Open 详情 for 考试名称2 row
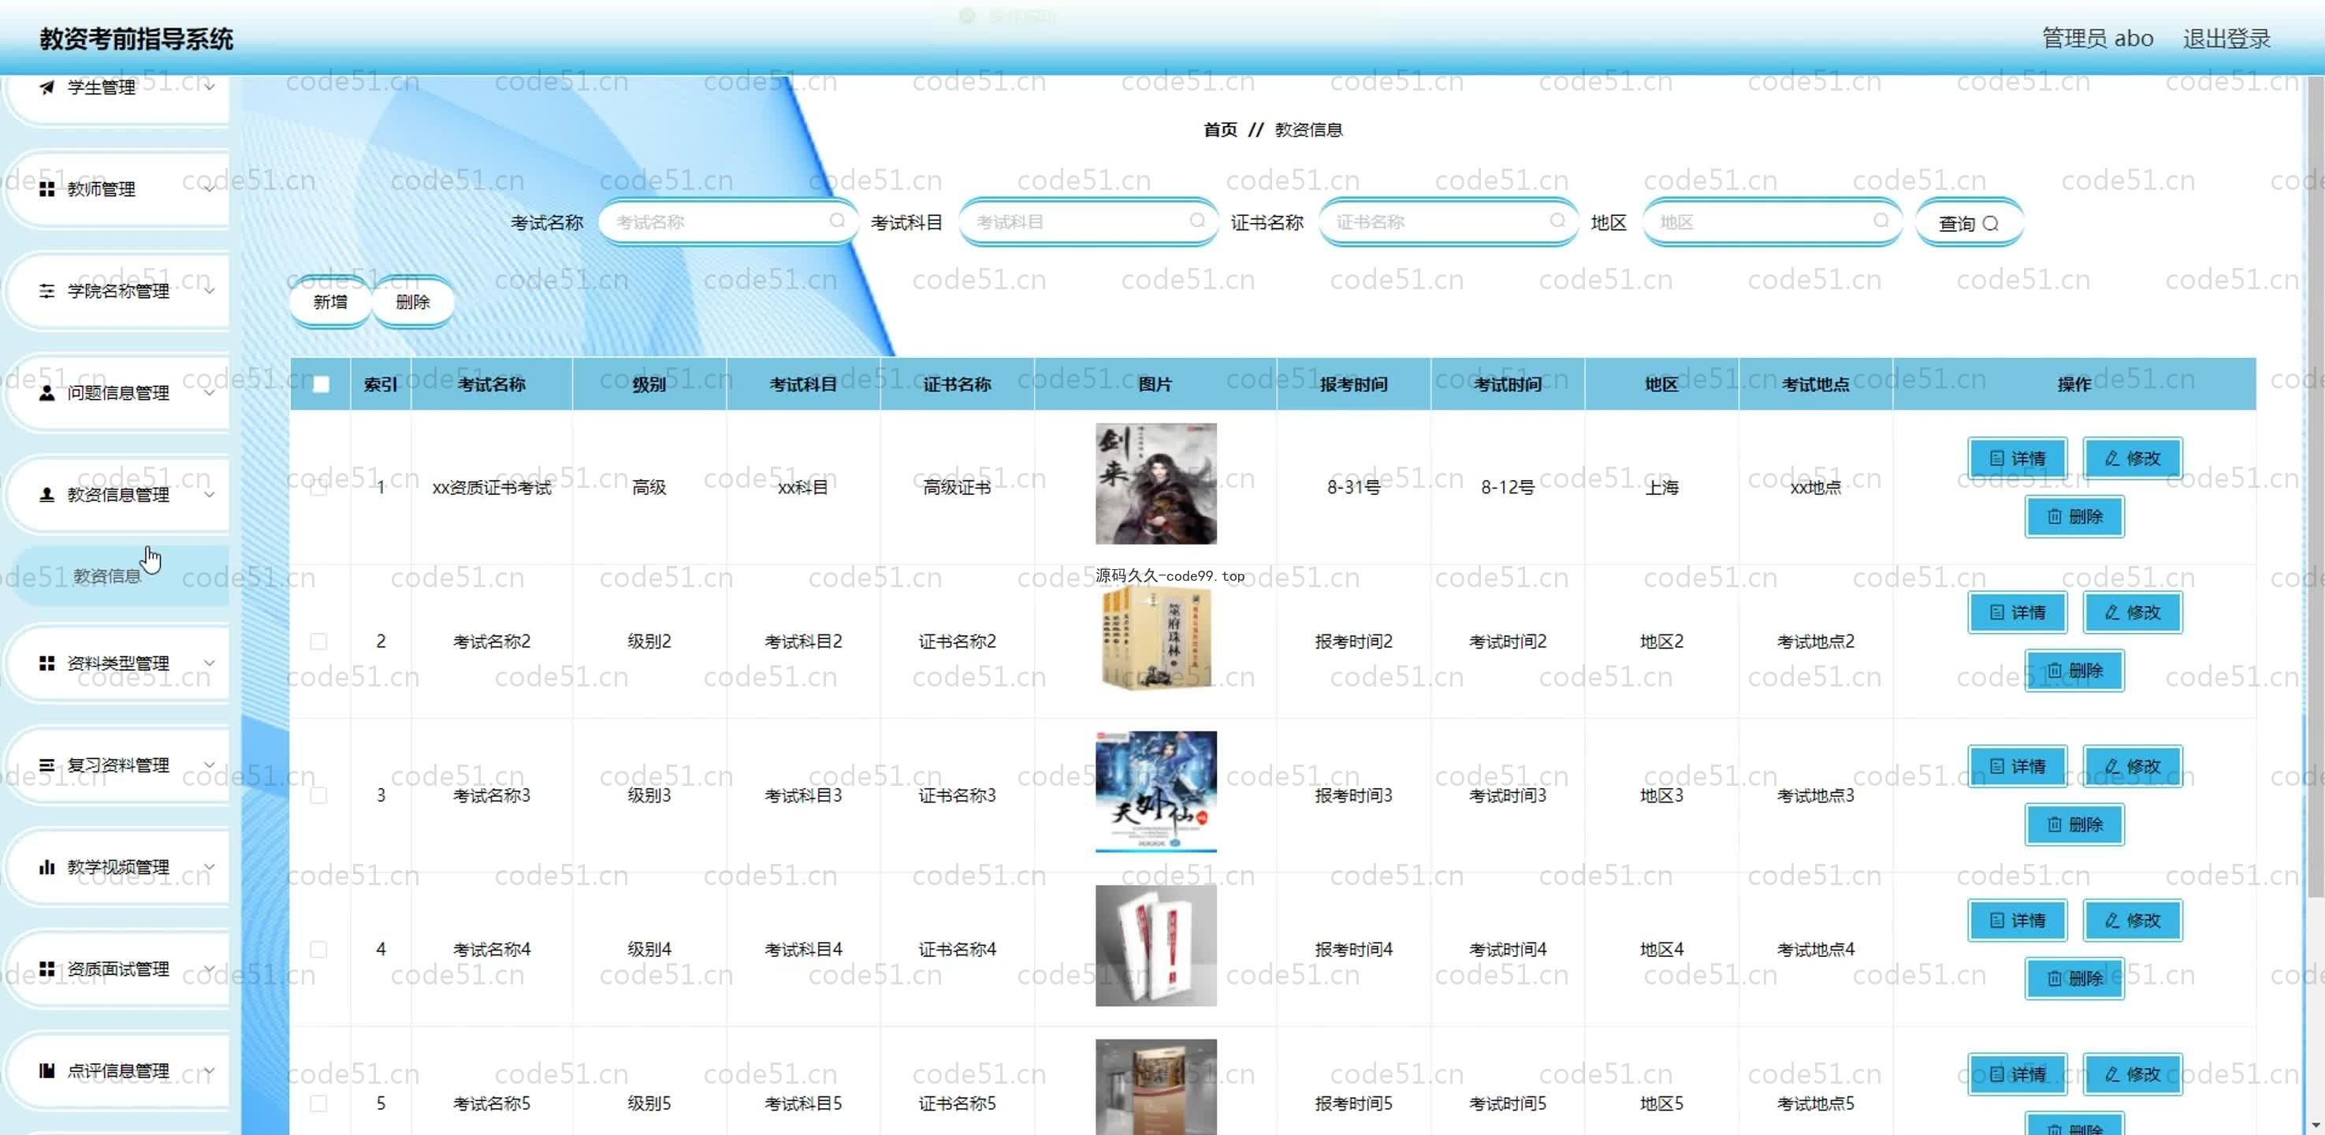 pos(2017,612)
